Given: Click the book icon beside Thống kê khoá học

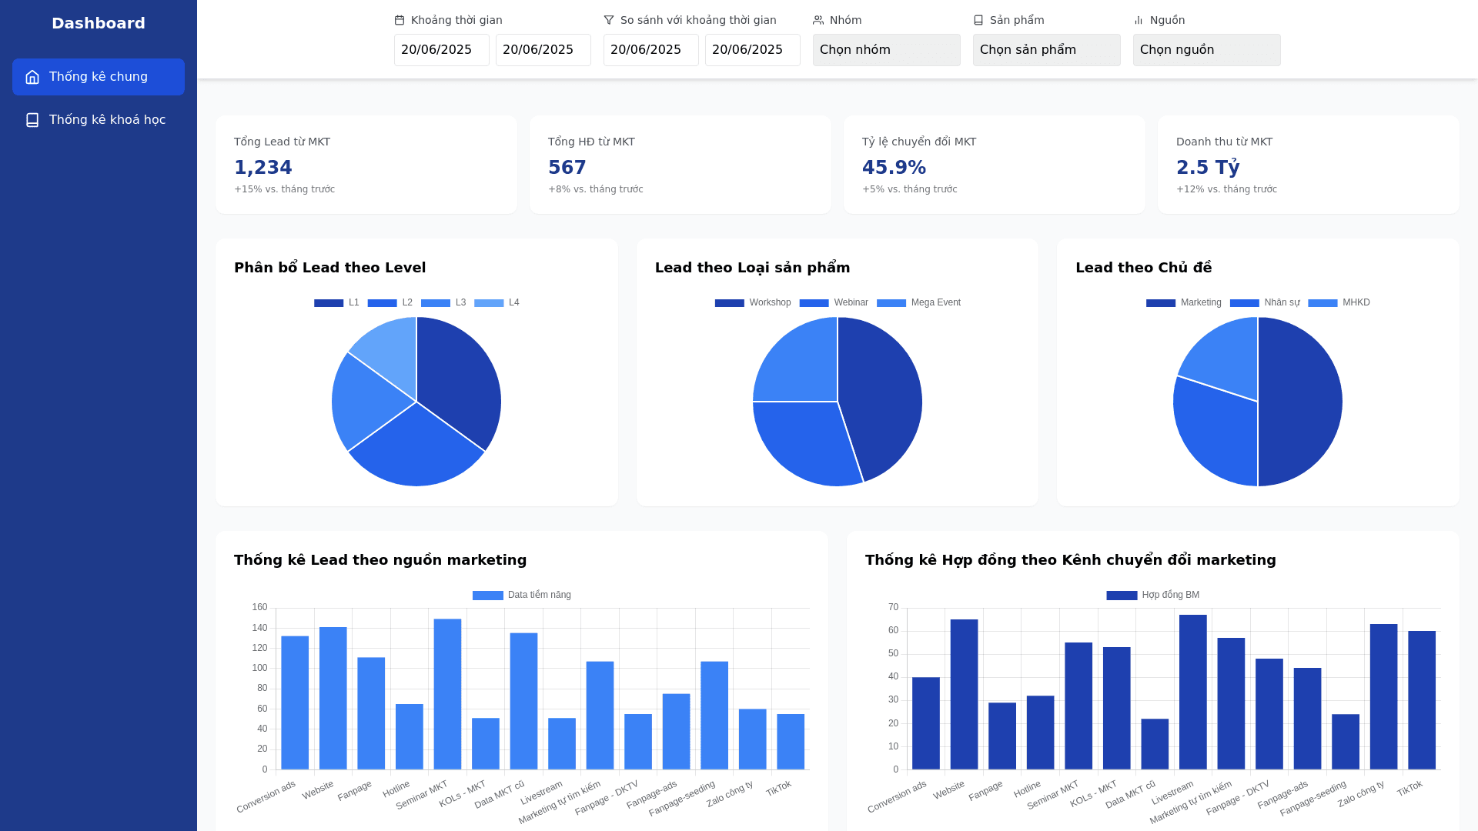Looking at the screenshot, I should (32, 120).
